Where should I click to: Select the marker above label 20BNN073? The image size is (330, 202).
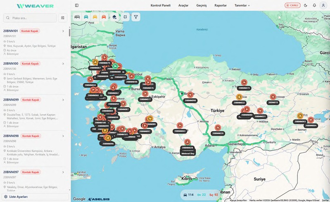tap(244, 82)
